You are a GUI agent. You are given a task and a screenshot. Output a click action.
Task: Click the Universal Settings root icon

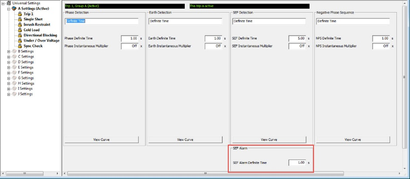(x=9, y=3)
